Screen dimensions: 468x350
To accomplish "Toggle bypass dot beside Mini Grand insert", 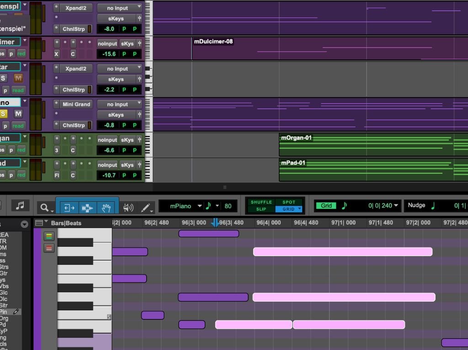I will point(56,104).
